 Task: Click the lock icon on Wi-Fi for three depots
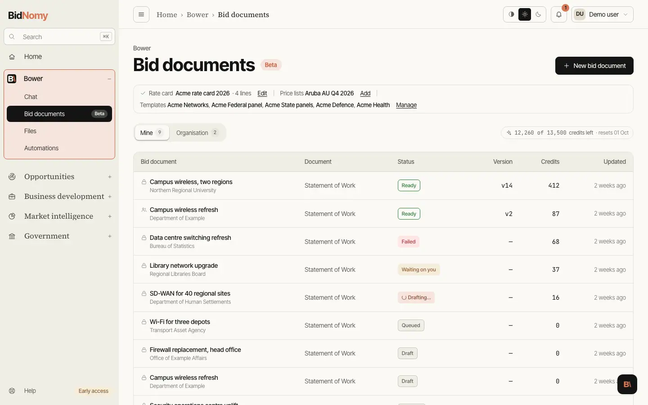(144, 322)
